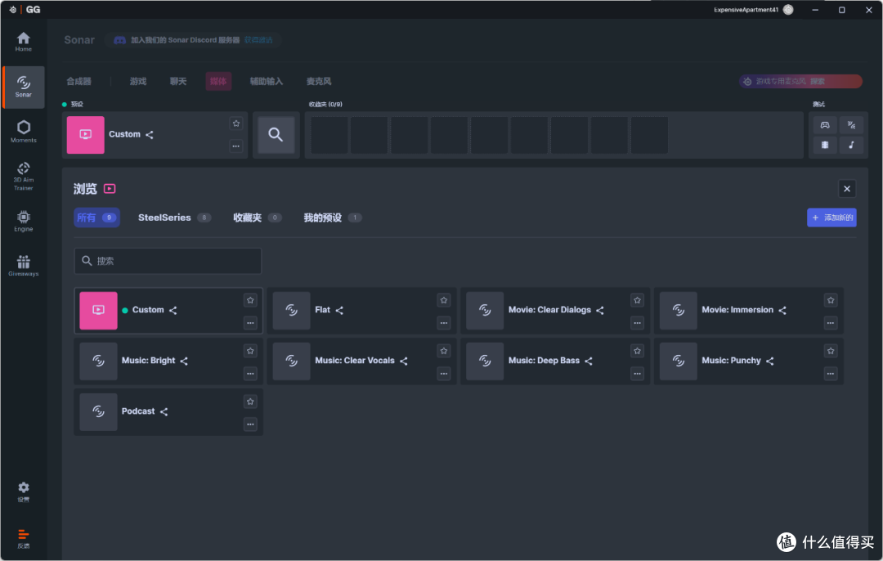The image size is (883, 561).
Task: Favorite the Music: Punchy preset
Action: tap(831, 351)
